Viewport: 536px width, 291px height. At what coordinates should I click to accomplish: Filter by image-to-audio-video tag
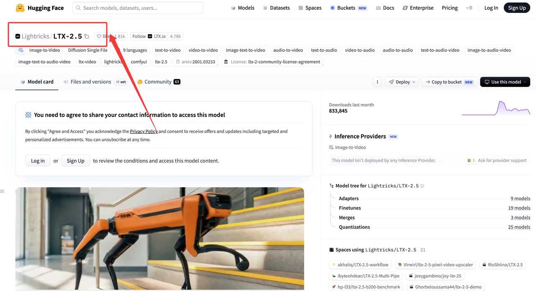point(489,50)
